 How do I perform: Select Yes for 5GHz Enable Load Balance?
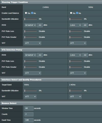tap(71, 13)
